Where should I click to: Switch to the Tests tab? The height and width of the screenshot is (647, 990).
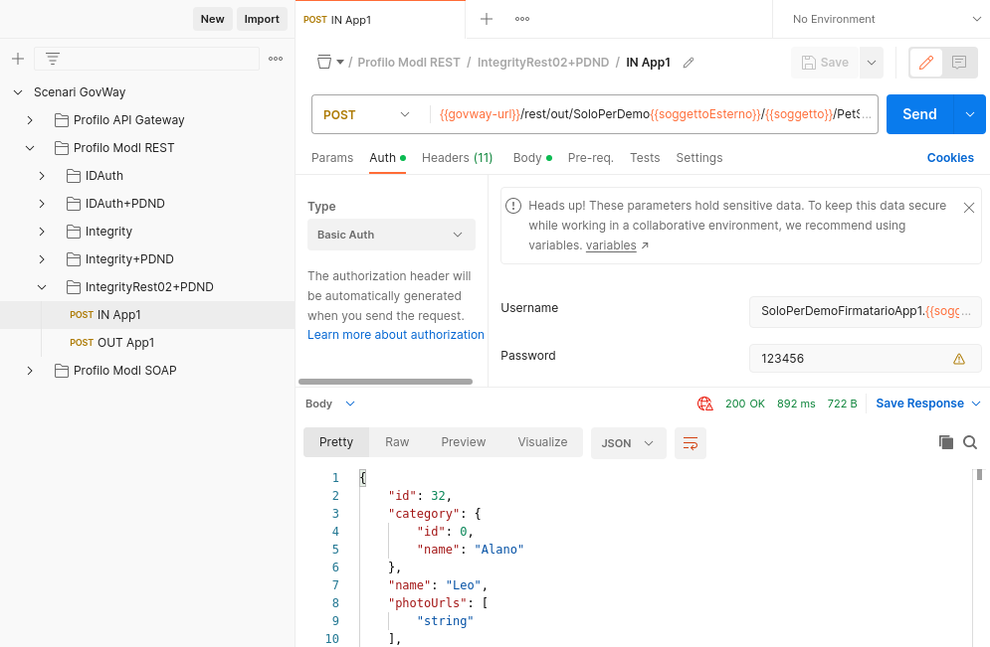pos(645,158)
